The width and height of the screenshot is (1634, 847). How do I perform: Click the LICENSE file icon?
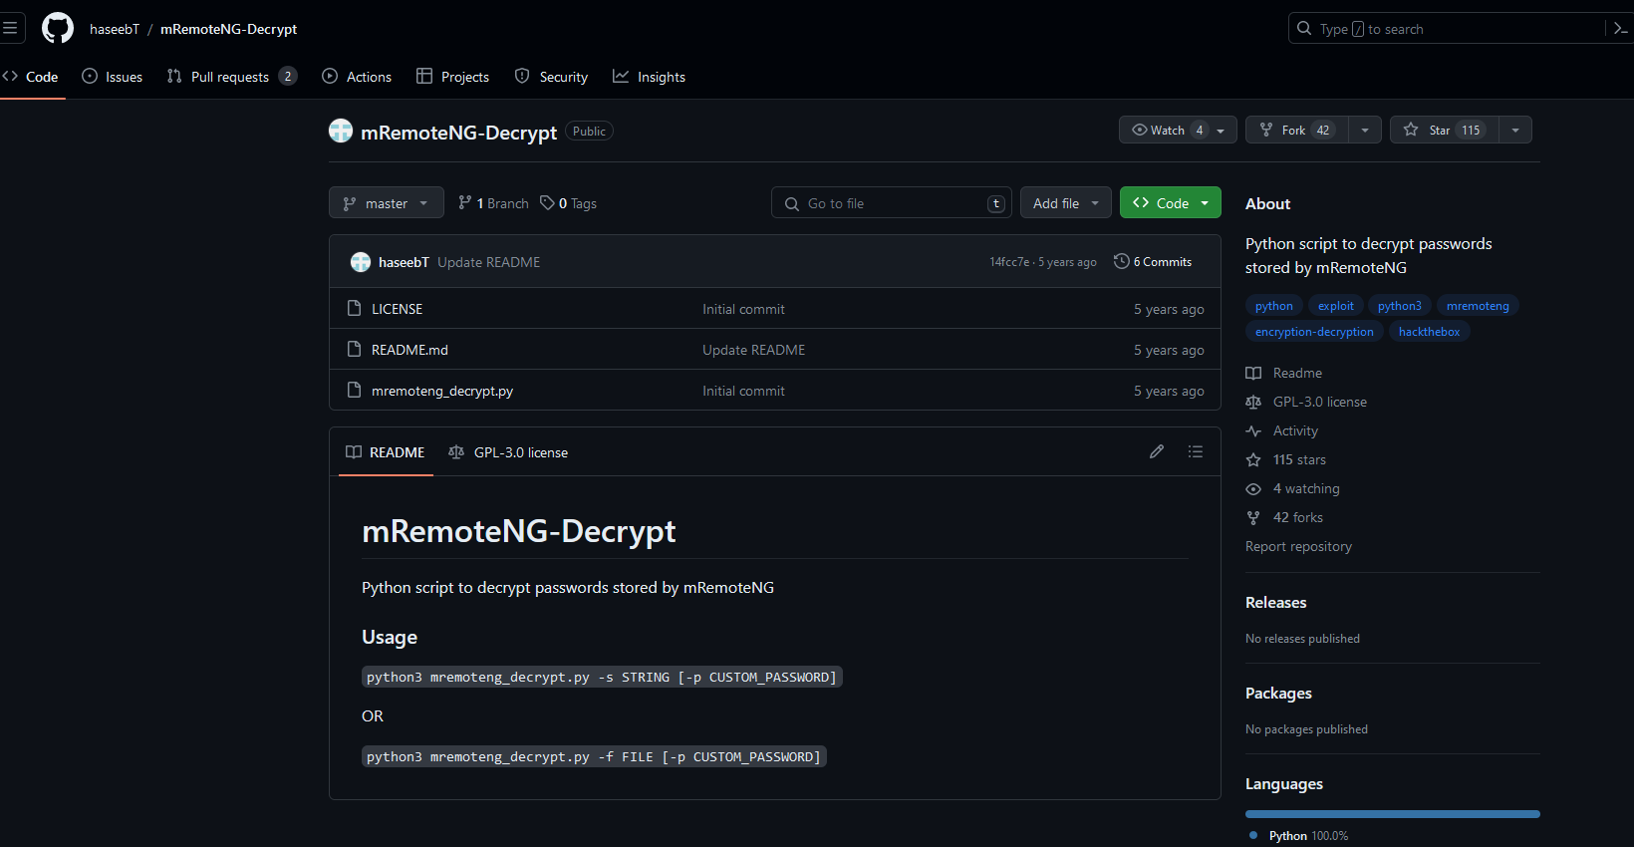354,308
